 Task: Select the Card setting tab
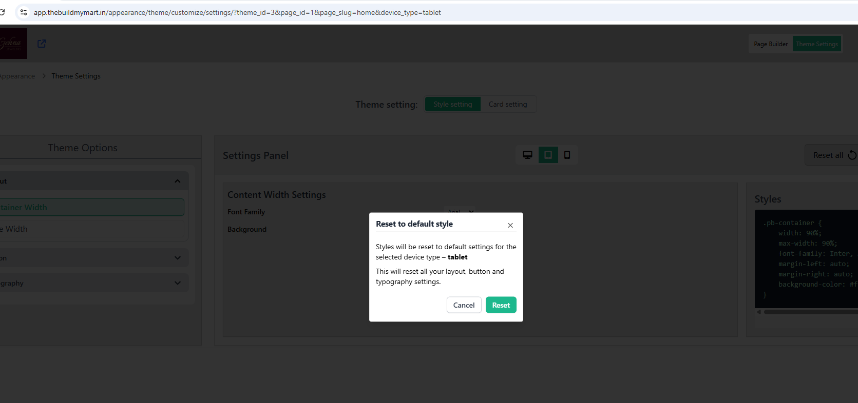click(508, 104)
